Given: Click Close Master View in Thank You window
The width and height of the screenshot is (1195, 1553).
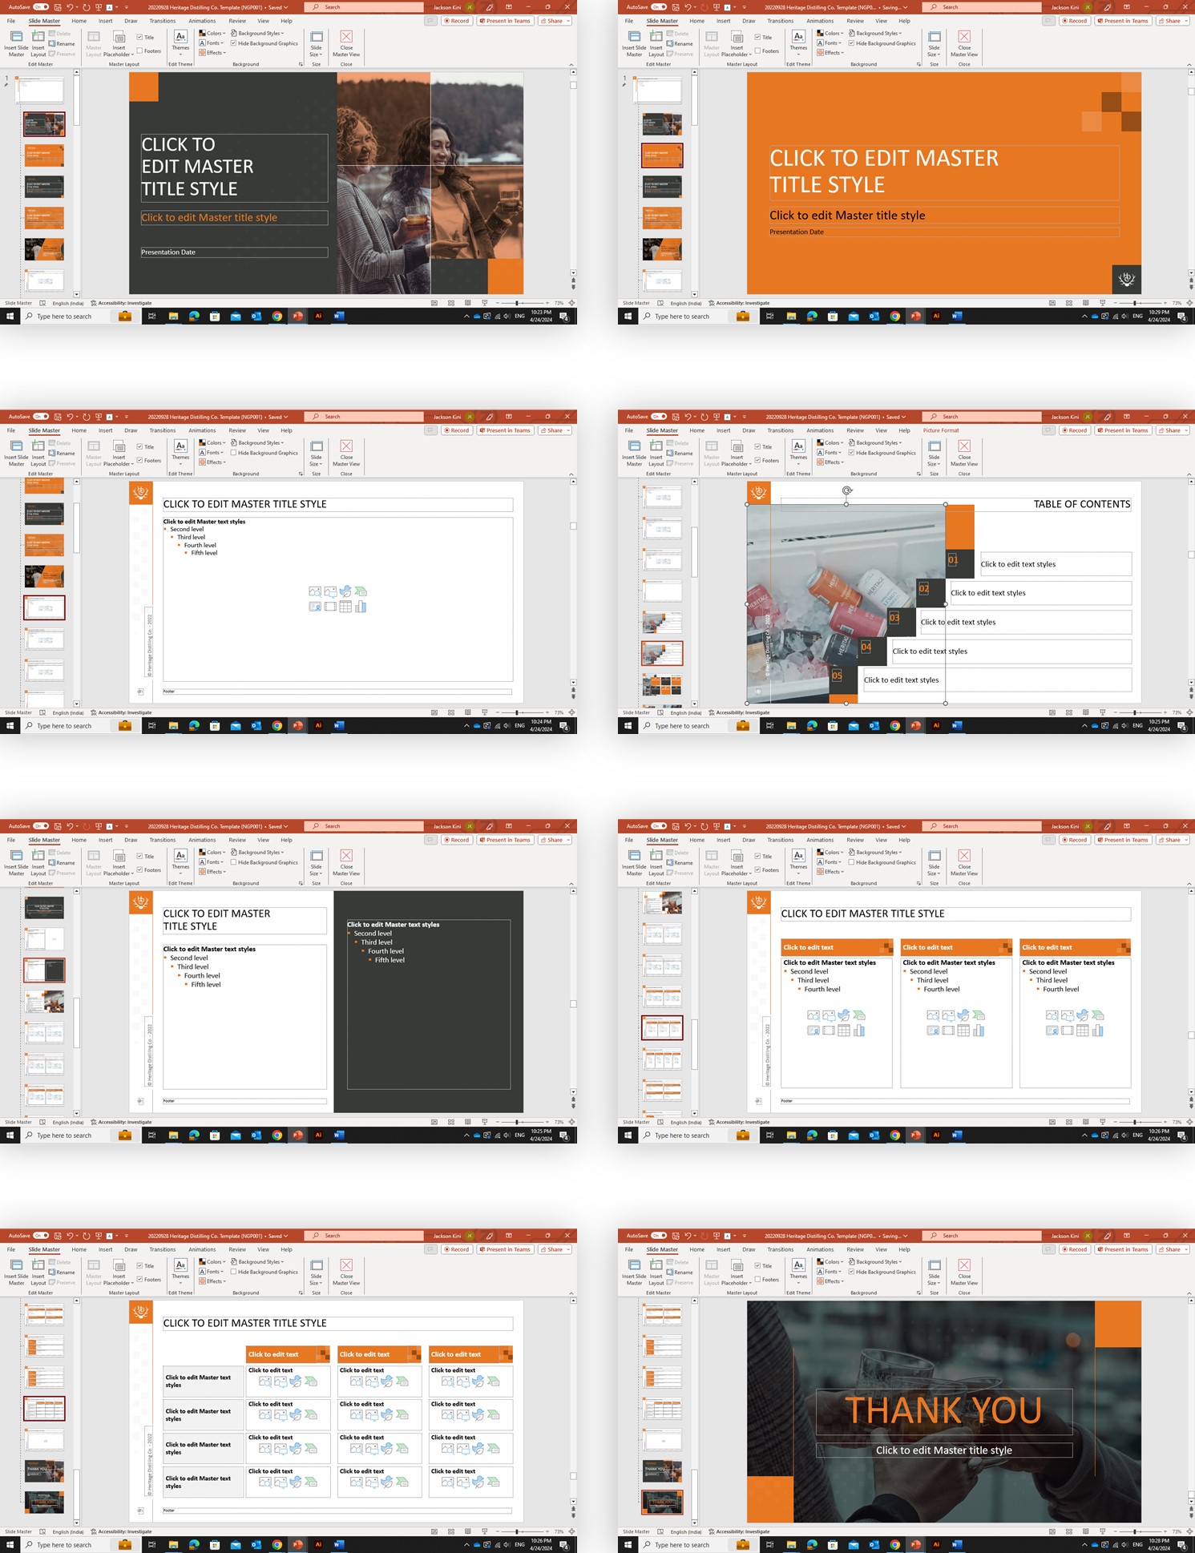Looking at the screenshot, I should click(x=964, y=1275).
